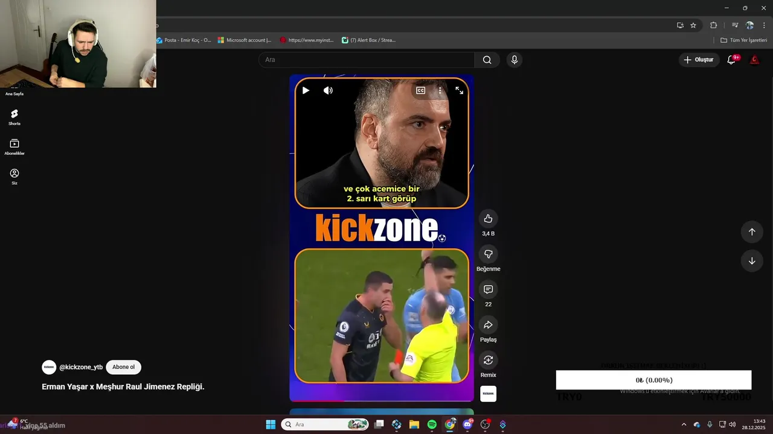773x434 pixels.
Task: Open YouTube notifications bell
Action: [731, 60]
